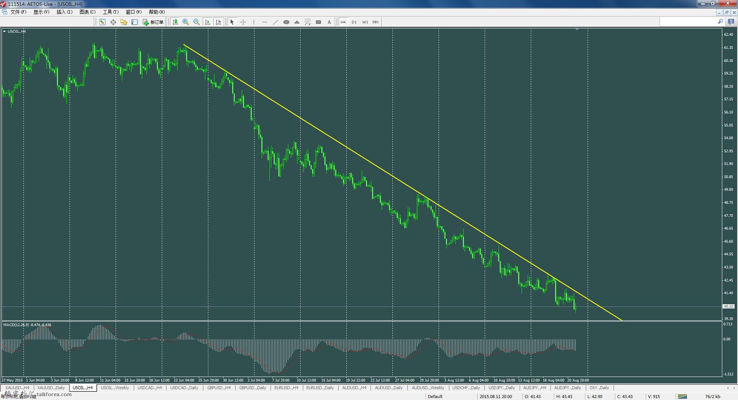The image size is (738, 400).
Task: Open the 帮助(H) menu
Action: [x=156, y=12]
